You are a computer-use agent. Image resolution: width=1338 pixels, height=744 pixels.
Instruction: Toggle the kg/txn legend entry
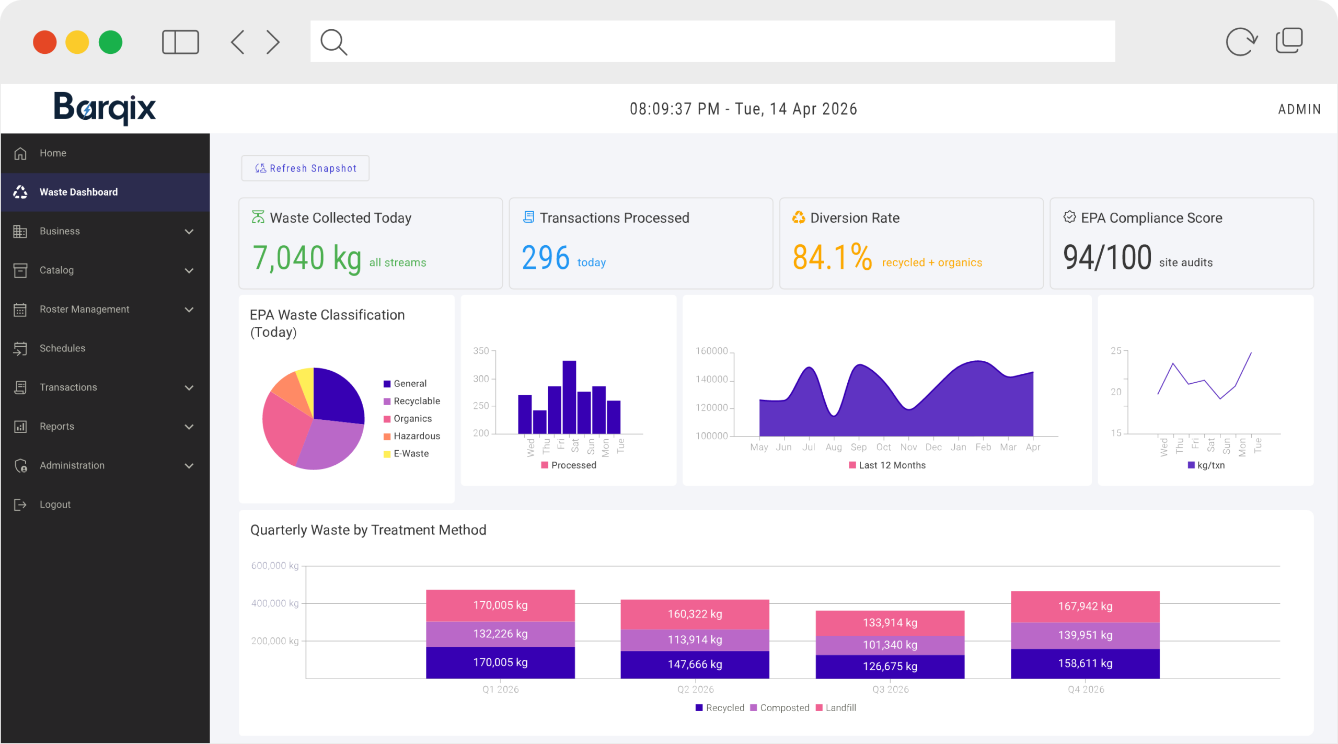point(1206,465)
